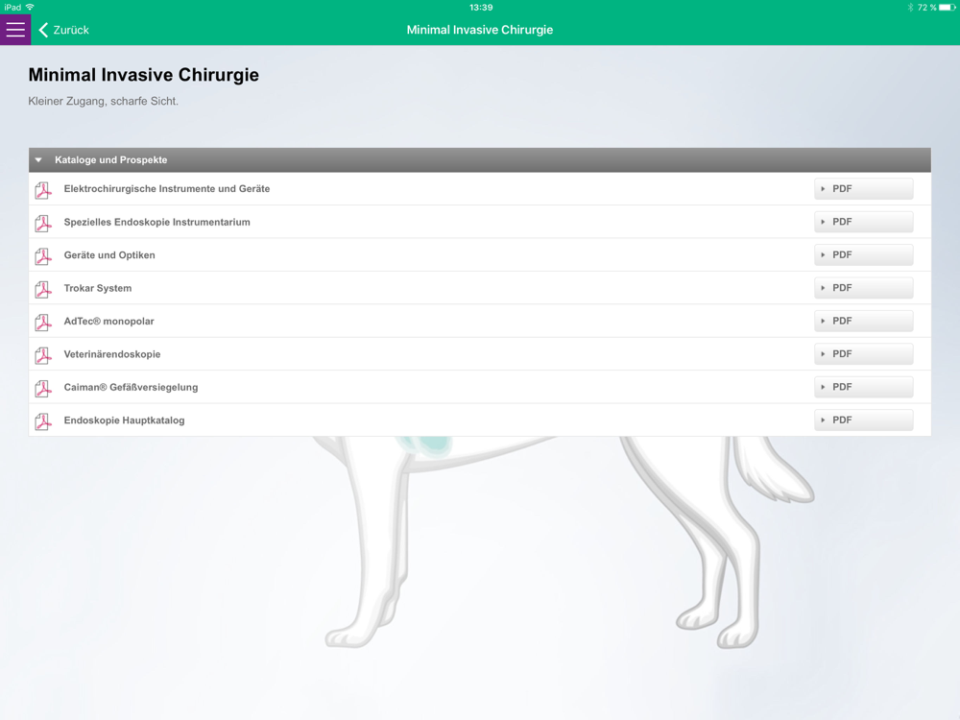Click the subtitle Kleiner Zugang, scharfe Sicht.

point(104,101)
